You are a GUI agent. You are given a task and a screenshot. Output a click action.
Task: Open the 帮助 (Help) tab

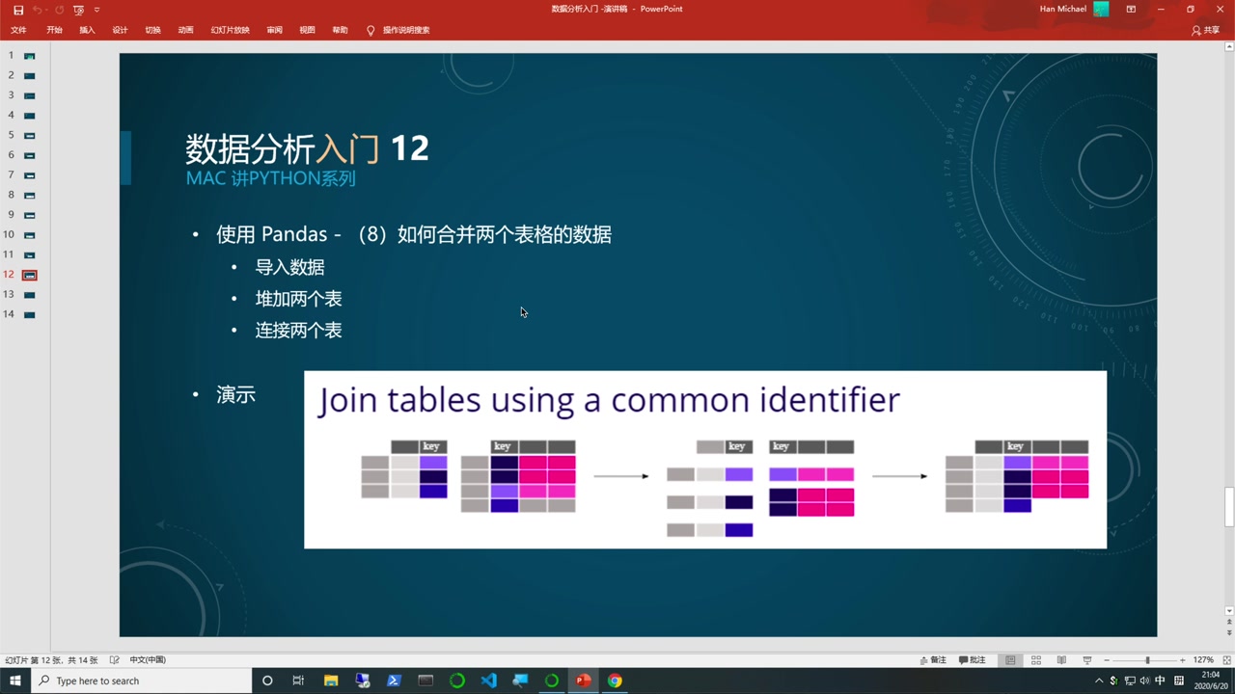point(340,30)
